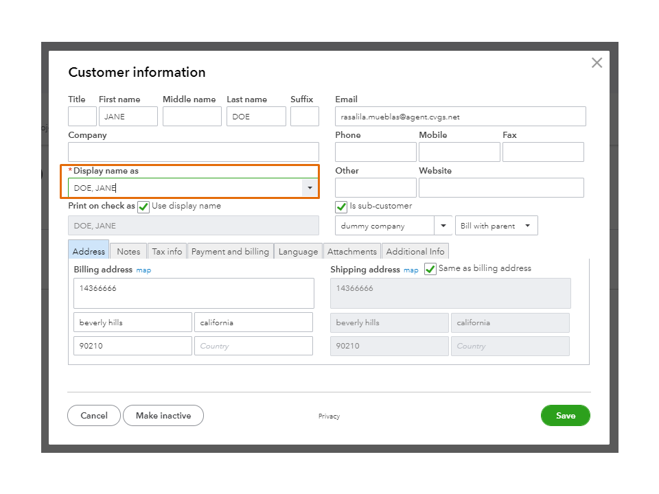This screenshot has width=659, height=494.
Task: Click the shipping Country field
Action: [510, 346]
